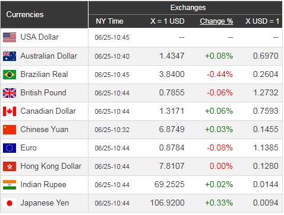Click the Hong Kong flag icon
Image resolution: width=284 pixels, height=215 pixels.
(x=10, y=166)
